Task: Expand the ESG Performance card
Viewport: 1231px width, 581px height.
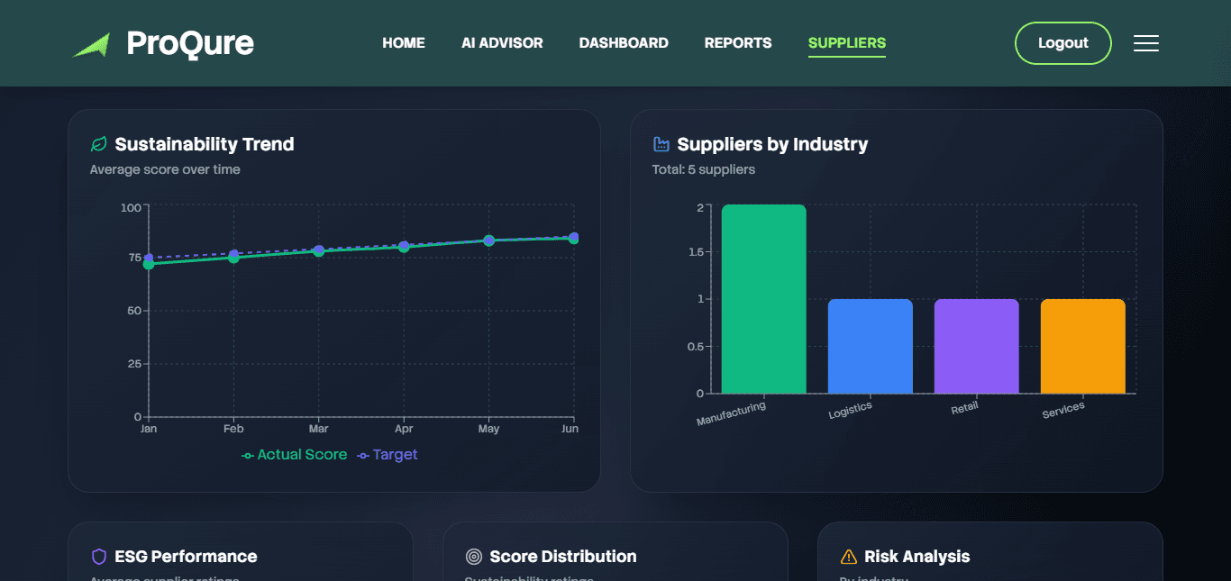Action: tap(176, 556)
